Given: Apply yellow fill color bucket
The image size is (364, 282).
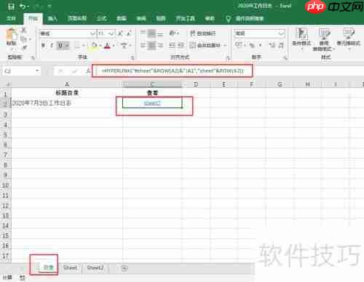Looking at the screenshot, I should tap(94, 45).
